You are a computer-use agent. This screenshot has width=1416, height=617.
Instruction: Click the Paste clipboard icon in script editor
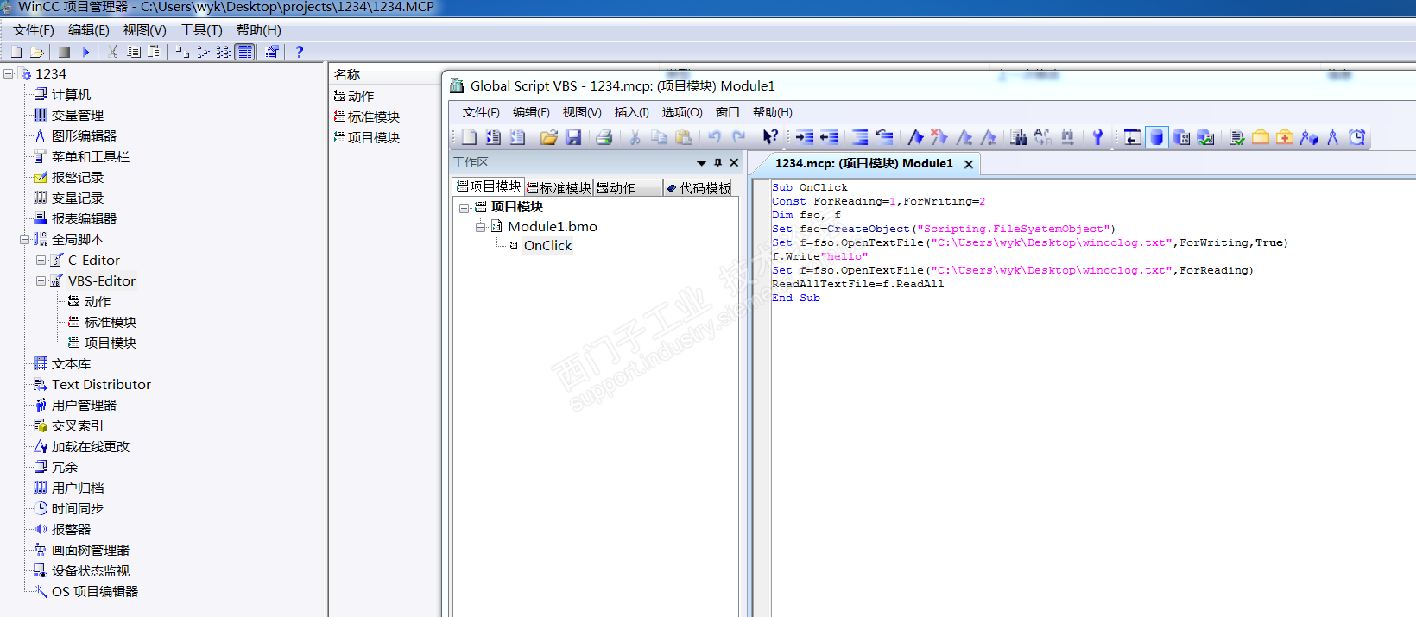tap(684, 136)
